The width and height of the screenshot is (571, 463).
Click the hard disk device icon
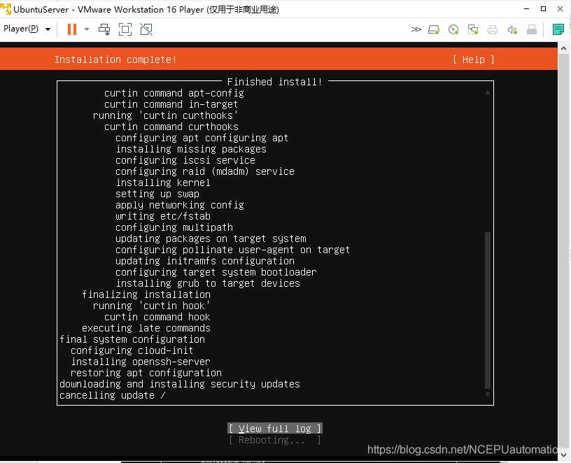[x=434, y=29]
